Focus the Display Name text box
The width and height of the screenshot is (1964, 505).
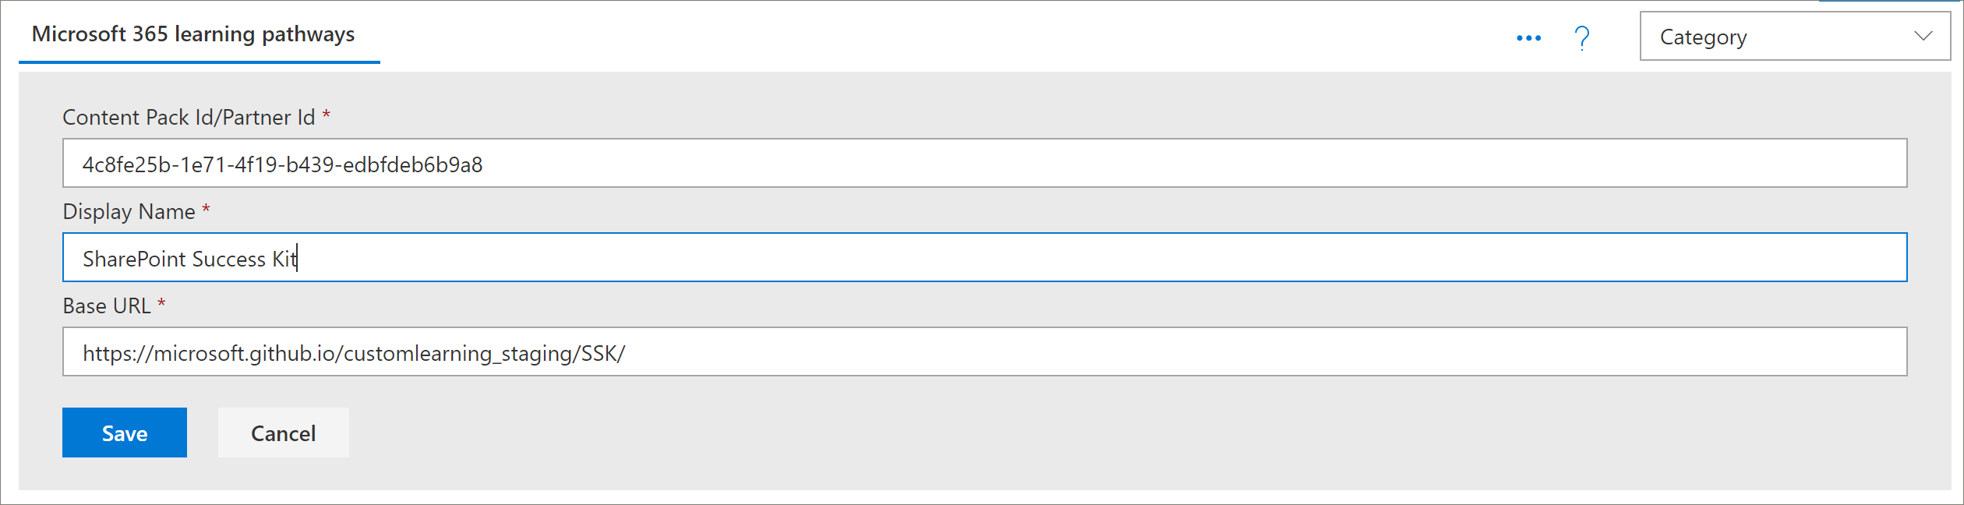(x=623, y=257)
